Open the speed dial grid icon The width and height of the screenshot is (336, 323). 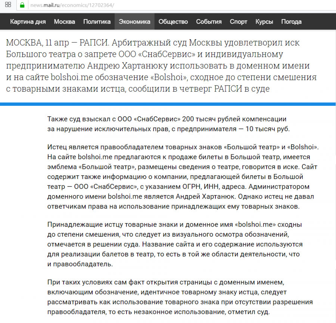point(8,4)
